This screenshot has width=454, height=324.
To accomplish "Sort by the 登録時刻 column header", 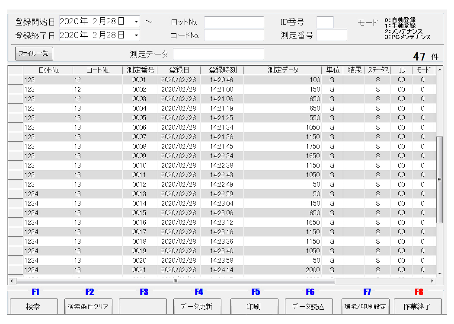I will tap(222, 70).
